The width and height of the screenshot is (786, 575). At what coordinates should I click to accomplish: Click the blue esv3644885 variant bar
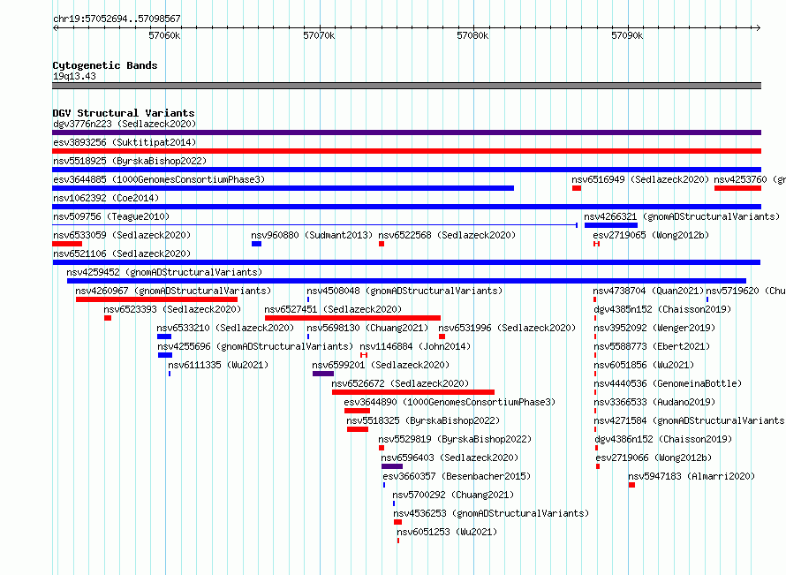283,188
